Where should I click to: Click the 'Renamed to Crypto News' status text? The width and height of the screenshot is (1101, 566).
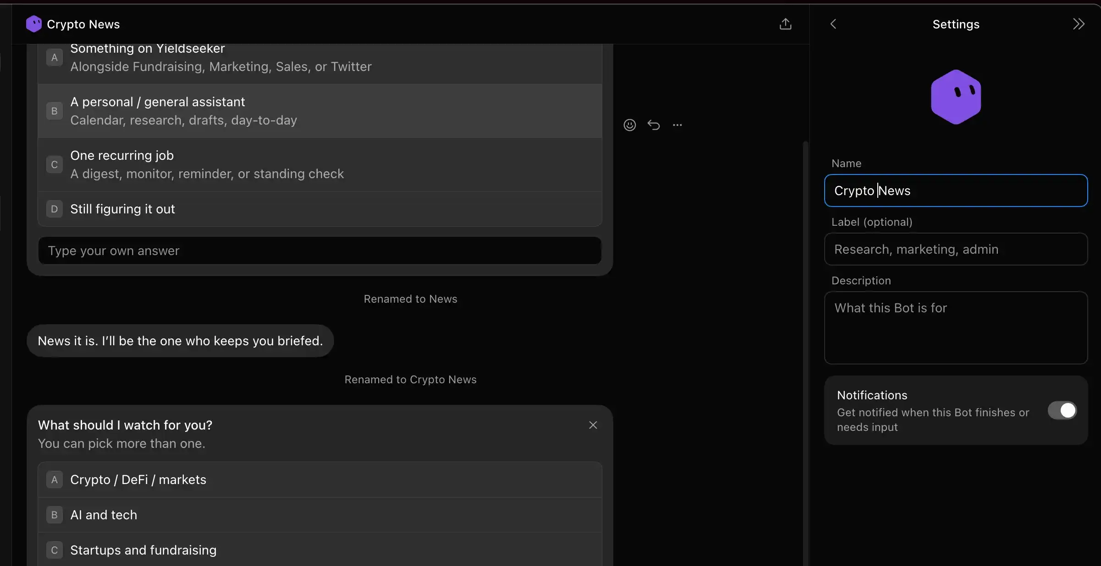coord(410,380)
